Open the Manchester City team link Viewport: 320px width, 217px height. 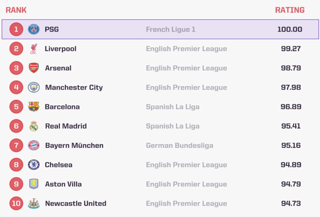74,87
